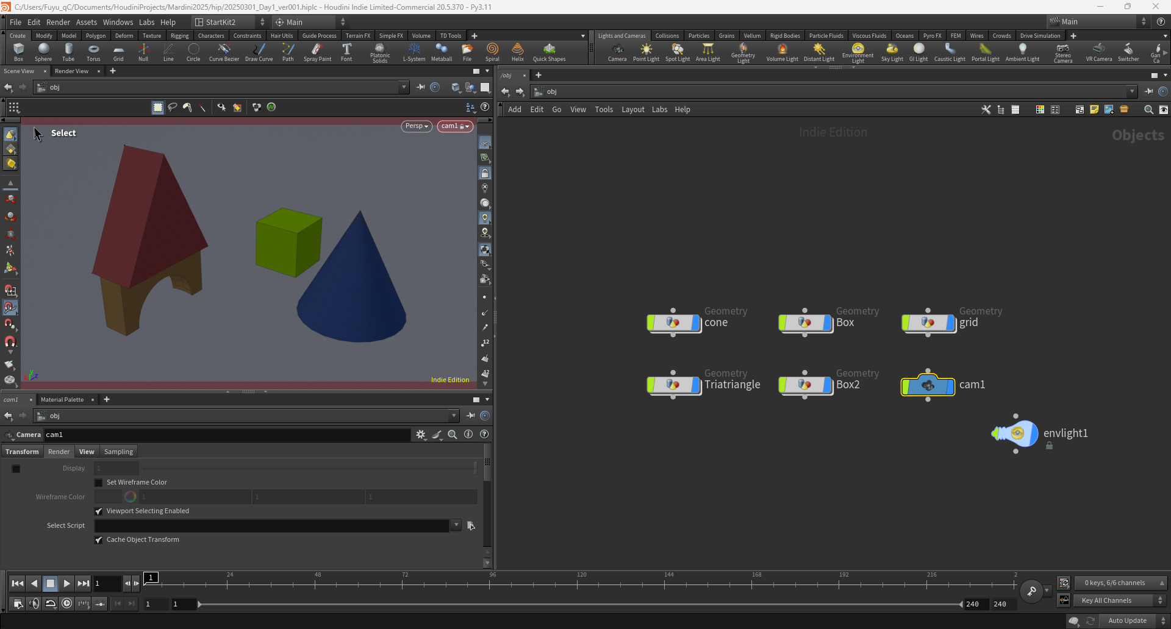
Task: Choose the Sky Light shelf tool
Action: pos(892,52)
